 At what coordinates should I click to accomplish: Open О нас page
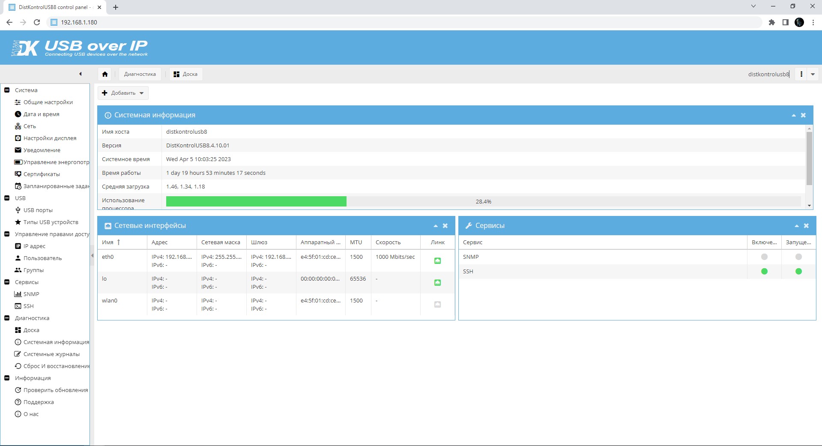coord(31,414)
